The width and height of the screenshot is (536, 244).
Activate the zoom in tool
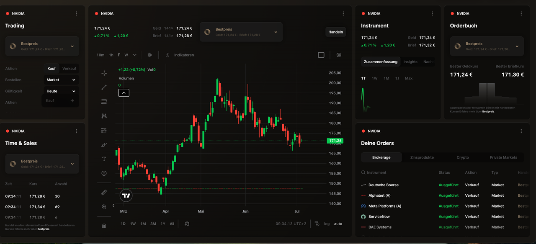point(104,207)
